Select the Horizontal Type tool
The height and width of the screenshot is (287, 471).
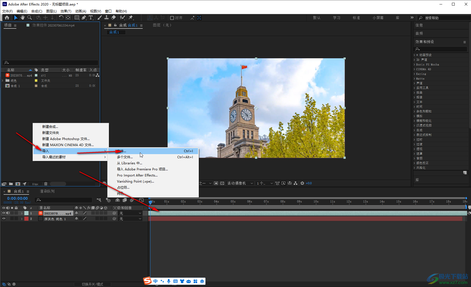[x=91, y=18]
